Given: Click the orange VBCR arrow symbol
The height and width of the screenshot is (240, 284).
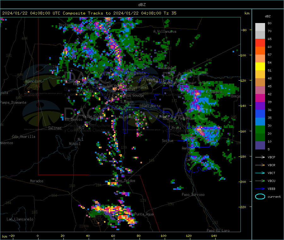Looking at the screenshot, I should pyautogui.click(x=260, y=165).
